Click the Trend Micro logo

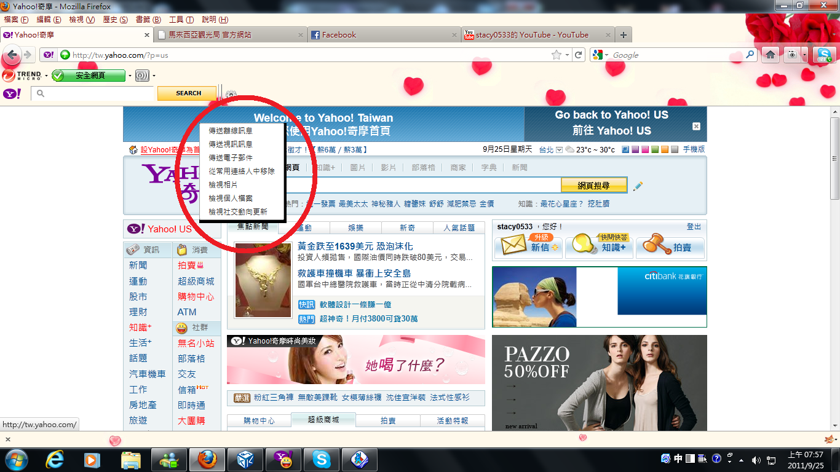22,76
